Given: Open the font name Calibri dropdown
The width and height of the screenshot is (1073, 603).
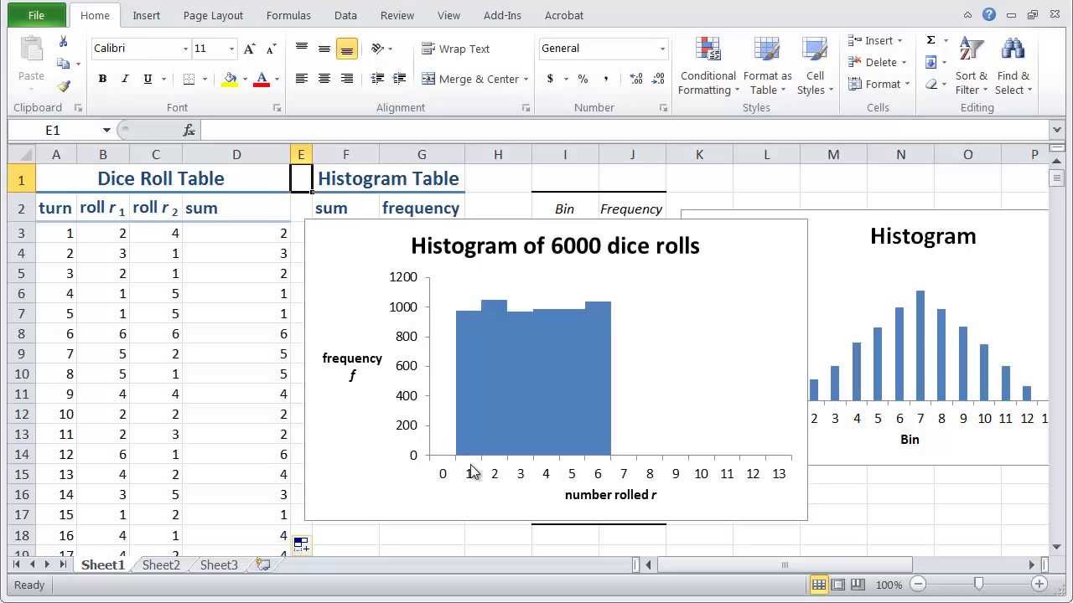Looking at the screenshot, I should pyautogui.click(x=185, y=49).
